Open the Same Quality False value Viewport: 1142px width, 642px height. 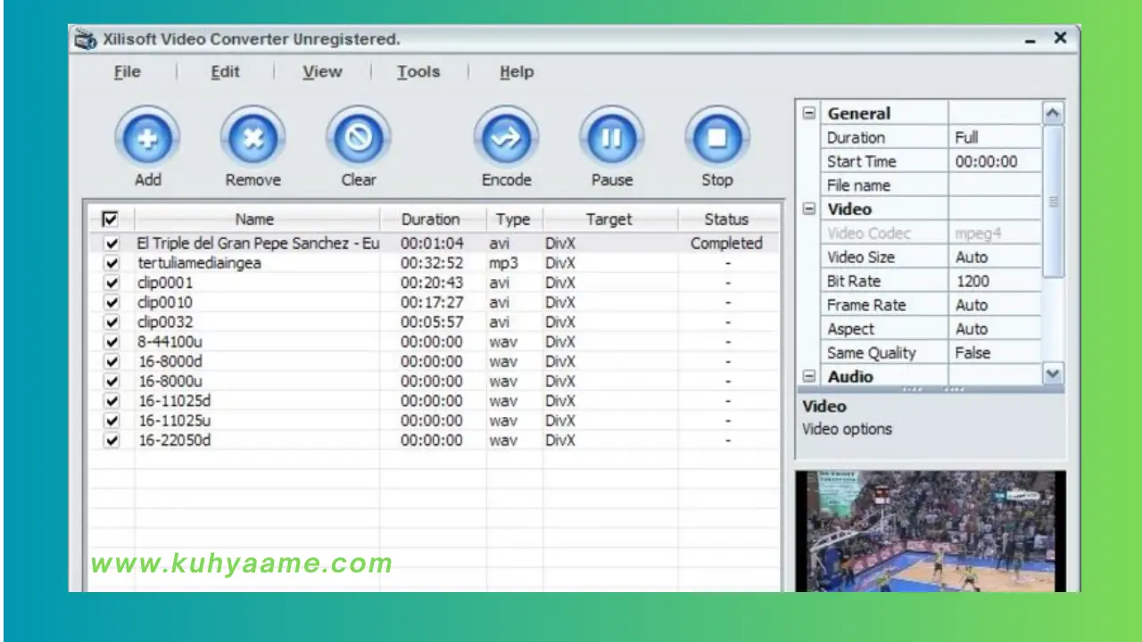point(995,352)
